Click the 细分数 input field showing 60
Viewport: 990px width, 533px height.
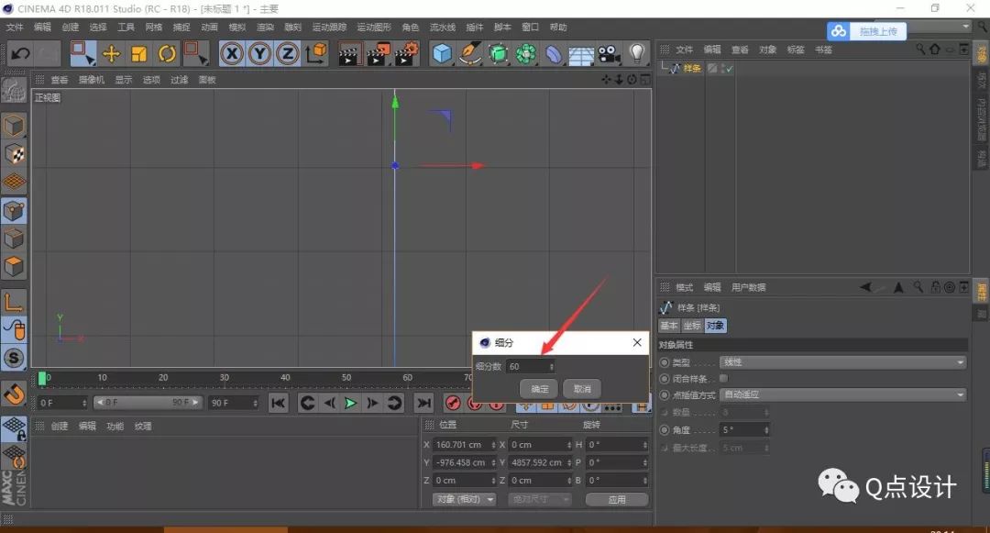click(530, 366)
